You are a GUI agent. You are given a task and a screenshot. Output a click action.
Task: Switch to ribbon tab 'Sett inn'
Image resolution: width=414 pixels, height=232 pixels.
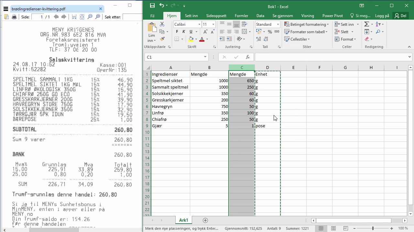point(191,16)
